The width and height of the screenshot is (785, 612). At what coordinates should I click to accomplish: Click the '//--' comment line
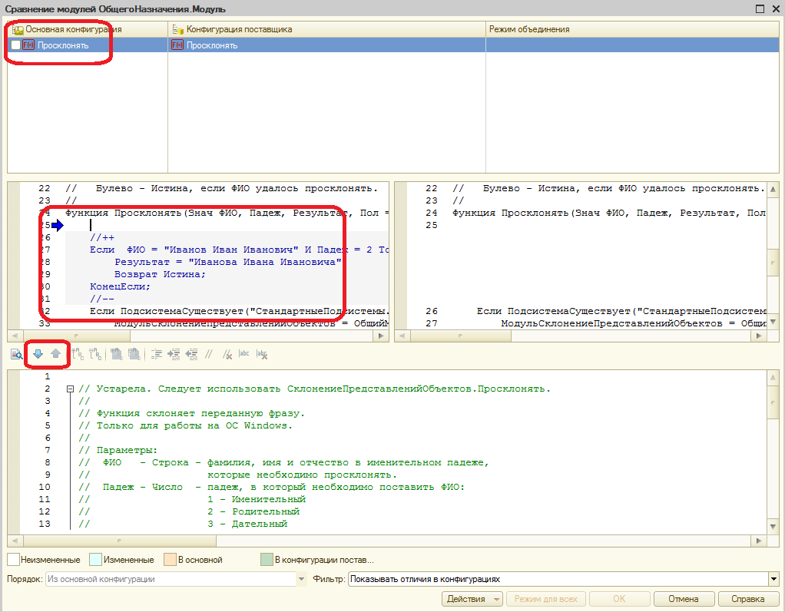tap(102, 299)
